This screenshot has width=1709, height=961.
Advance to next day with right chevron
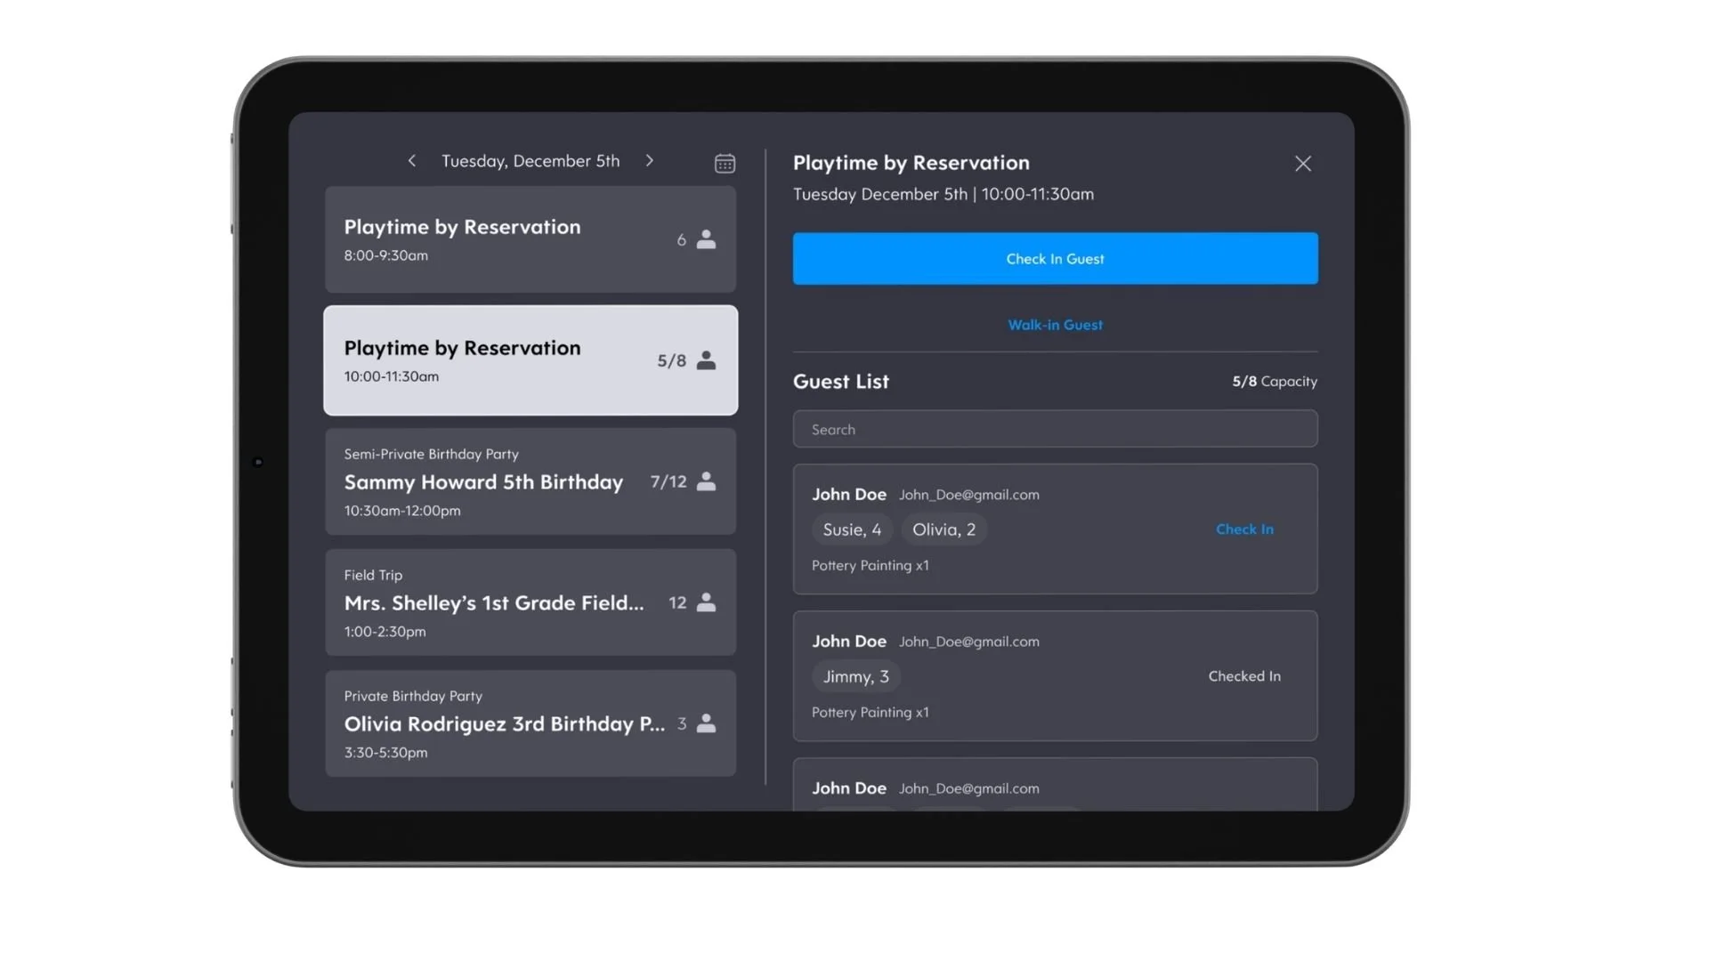click(650, 161)
